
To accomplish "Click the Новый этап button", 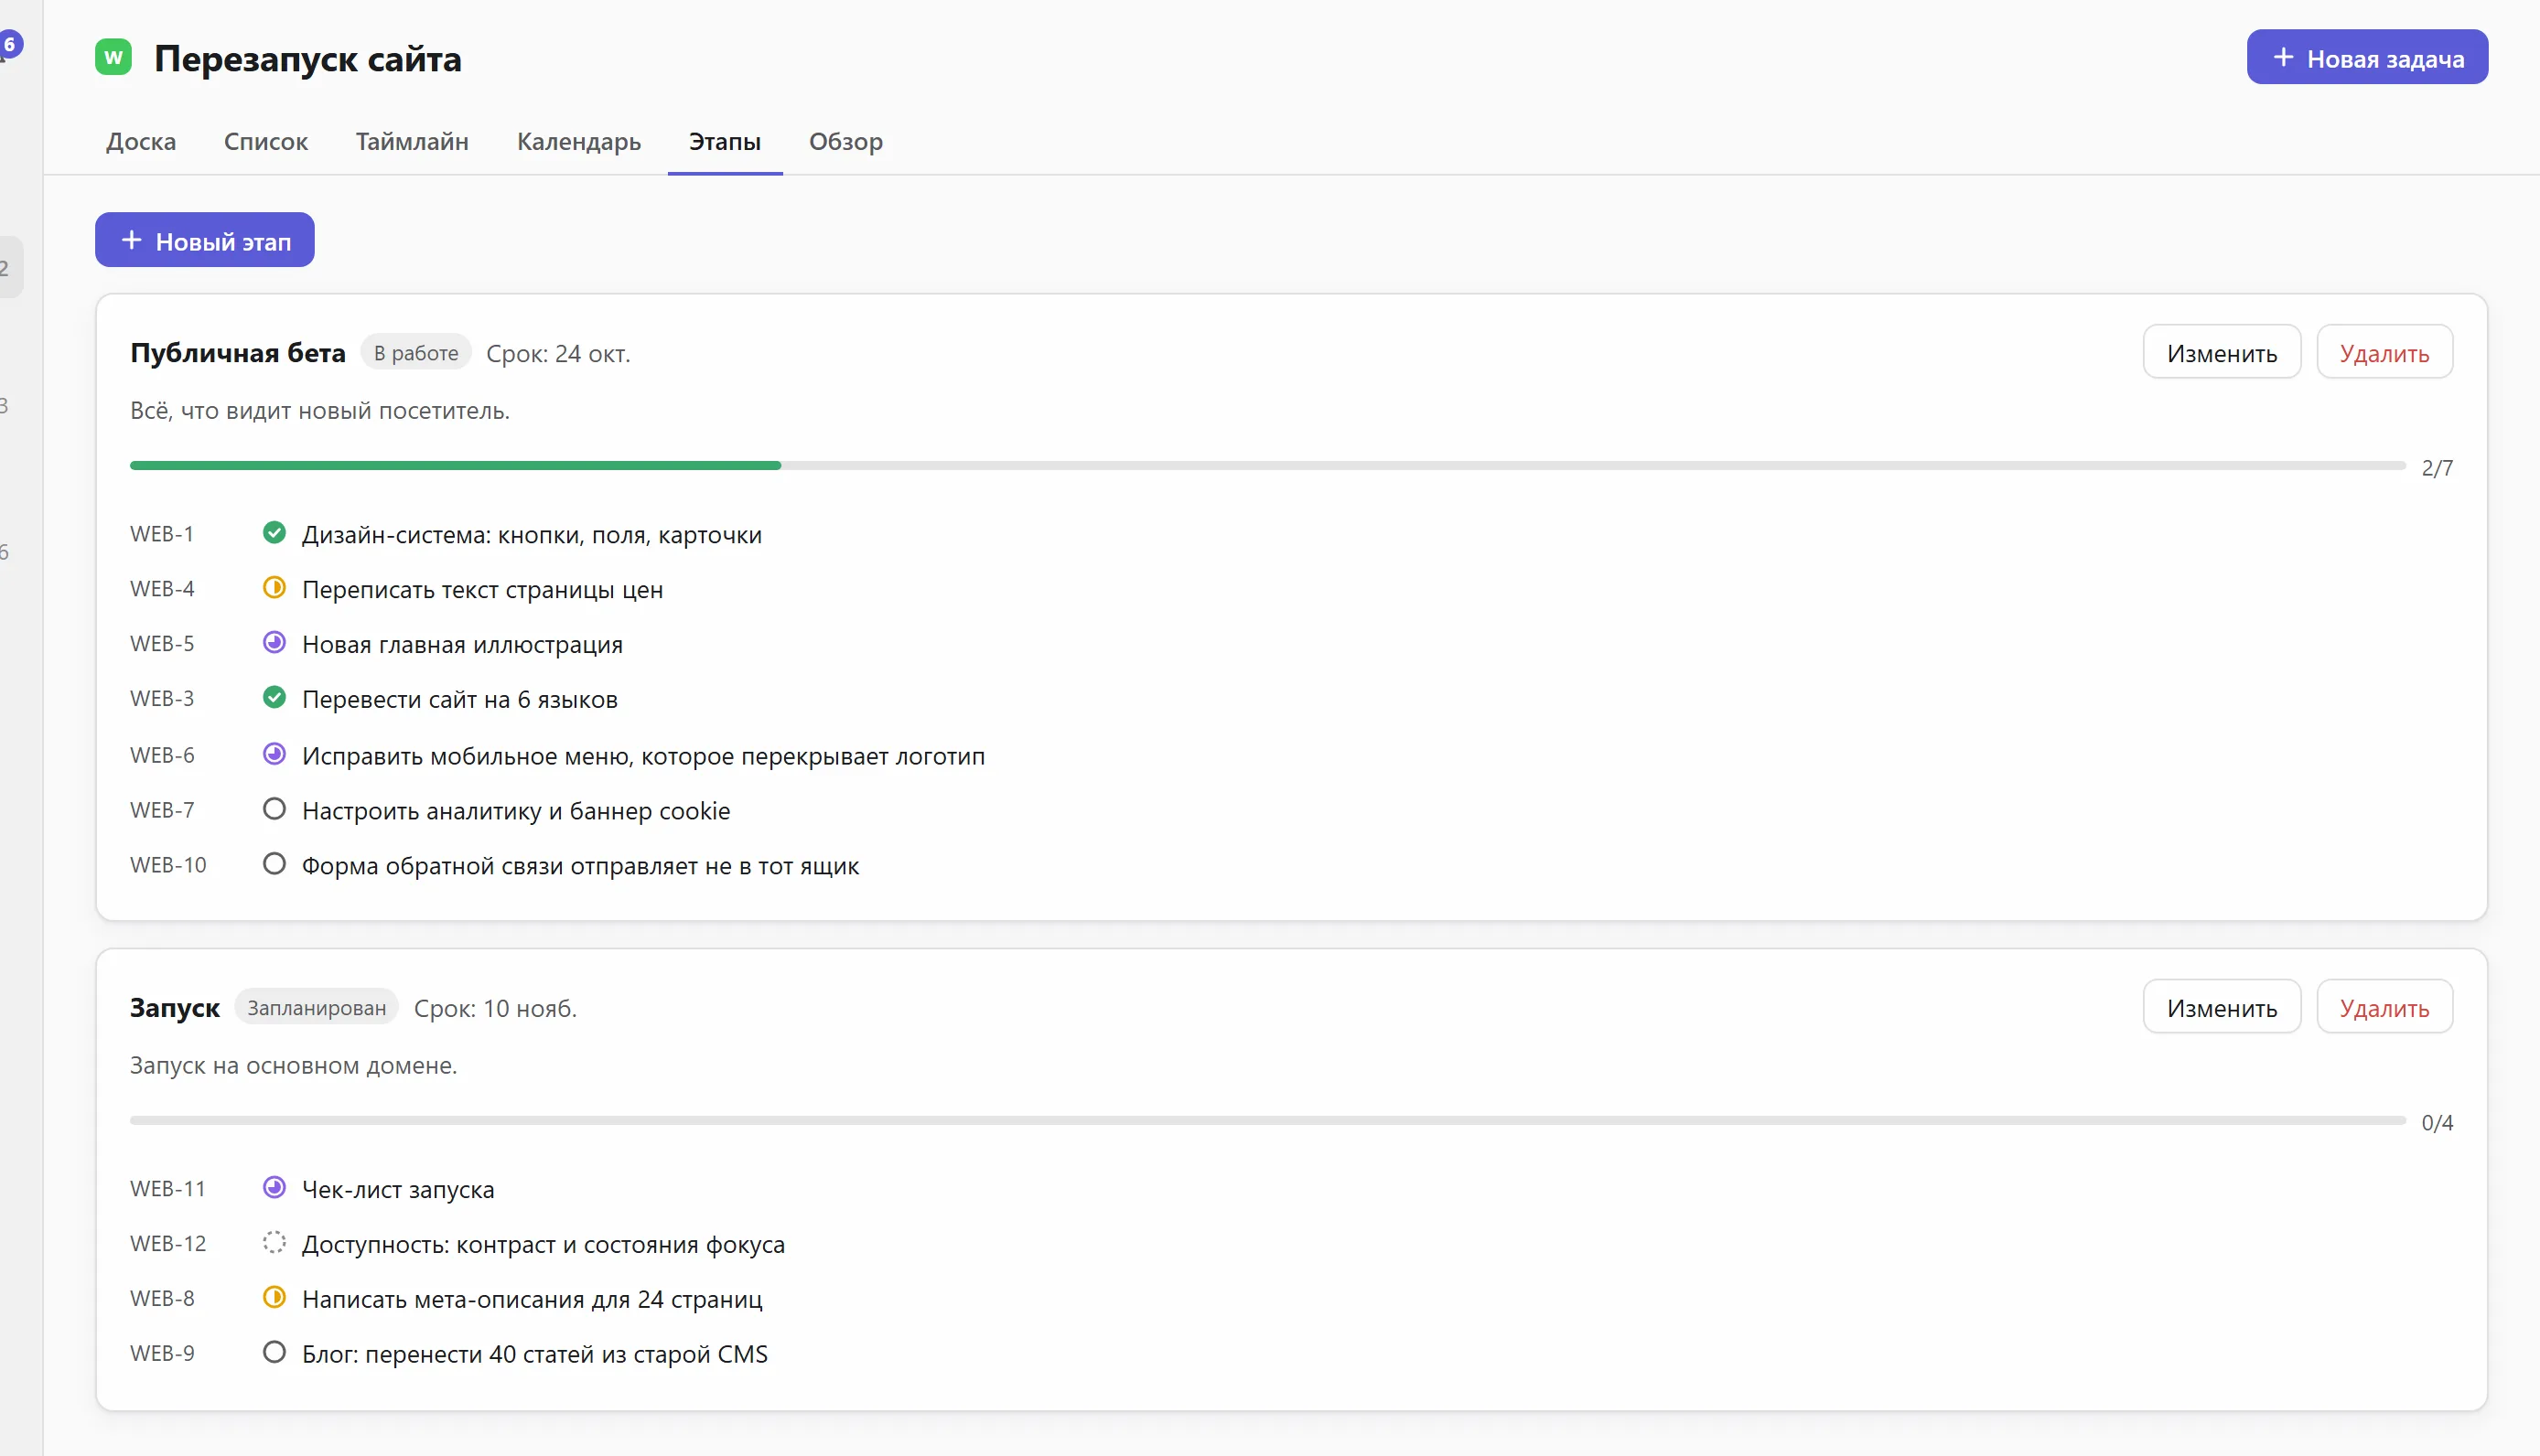I will pyautogui.click(x=205, y=241).
